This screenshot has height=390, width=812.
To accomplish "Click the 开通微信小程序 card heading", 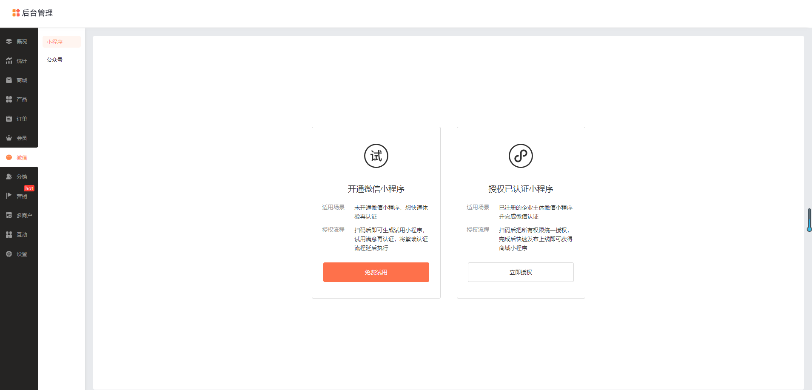I will point(376,189).
